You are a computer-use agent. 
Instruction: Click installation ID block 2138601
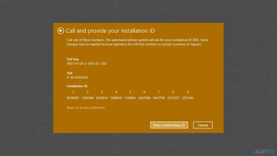pyautogui.click(x=130, y=98)
